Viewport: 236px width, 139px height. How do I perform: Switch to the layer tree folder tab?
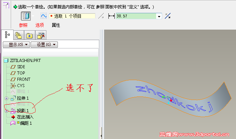click(18, 35)
